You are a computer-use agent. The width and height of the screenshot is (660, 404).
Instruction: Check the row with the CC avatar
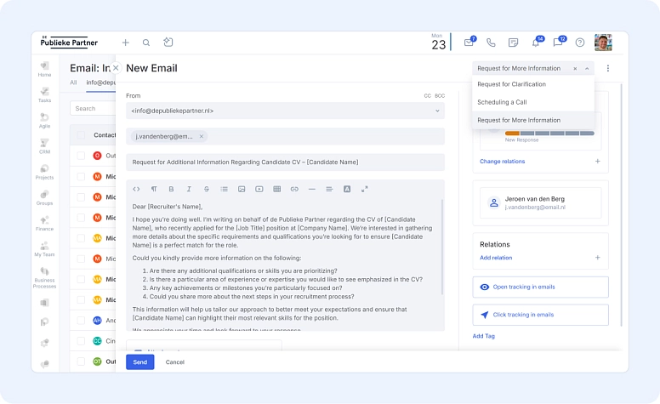pyautogui.click(x=81, y=341)
